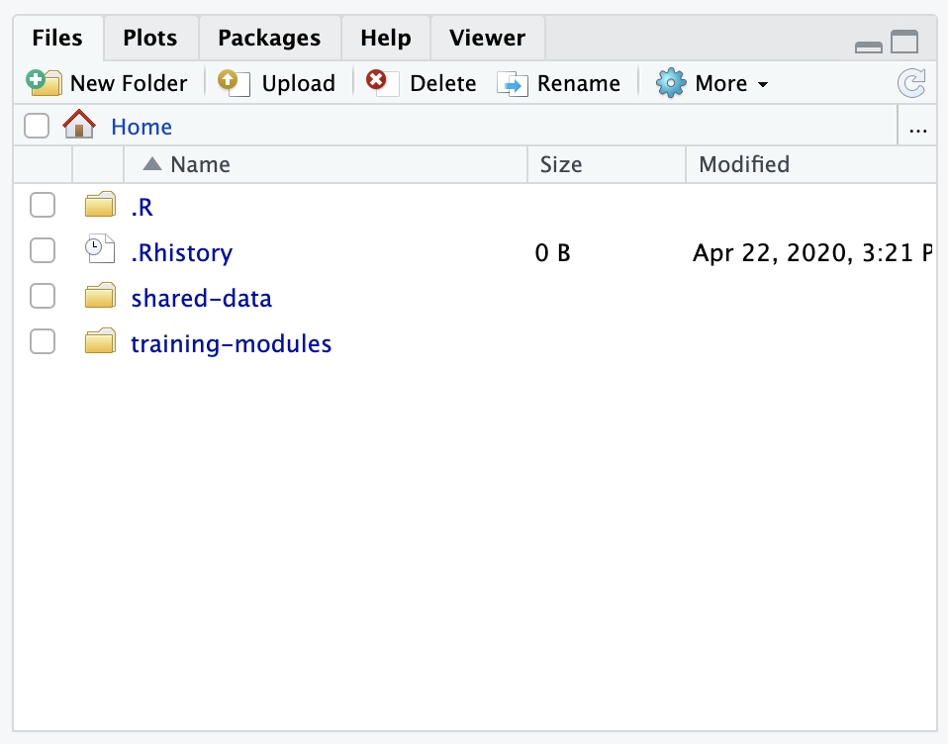
Task: Navigate to Home via breadcrumb link
Action: pyautogui.click(x=141, y=126)
